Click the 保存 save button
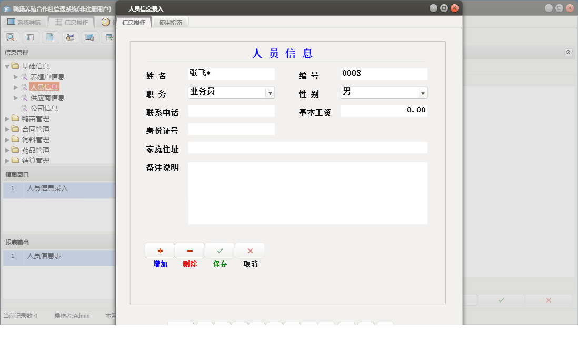The image size is (578, 344). pos(220,250)
